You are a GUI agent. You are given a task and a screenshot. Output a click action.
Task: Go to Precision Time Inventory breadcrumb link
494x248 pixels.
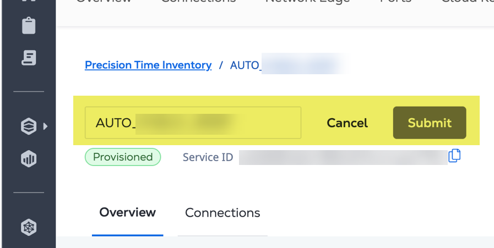(148, 65)
